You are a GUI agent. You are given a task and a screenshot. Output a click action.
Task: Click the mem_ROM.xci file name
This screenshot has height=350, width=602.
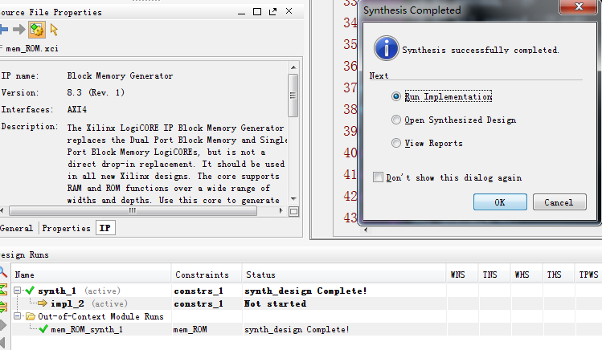pos(32,49)
